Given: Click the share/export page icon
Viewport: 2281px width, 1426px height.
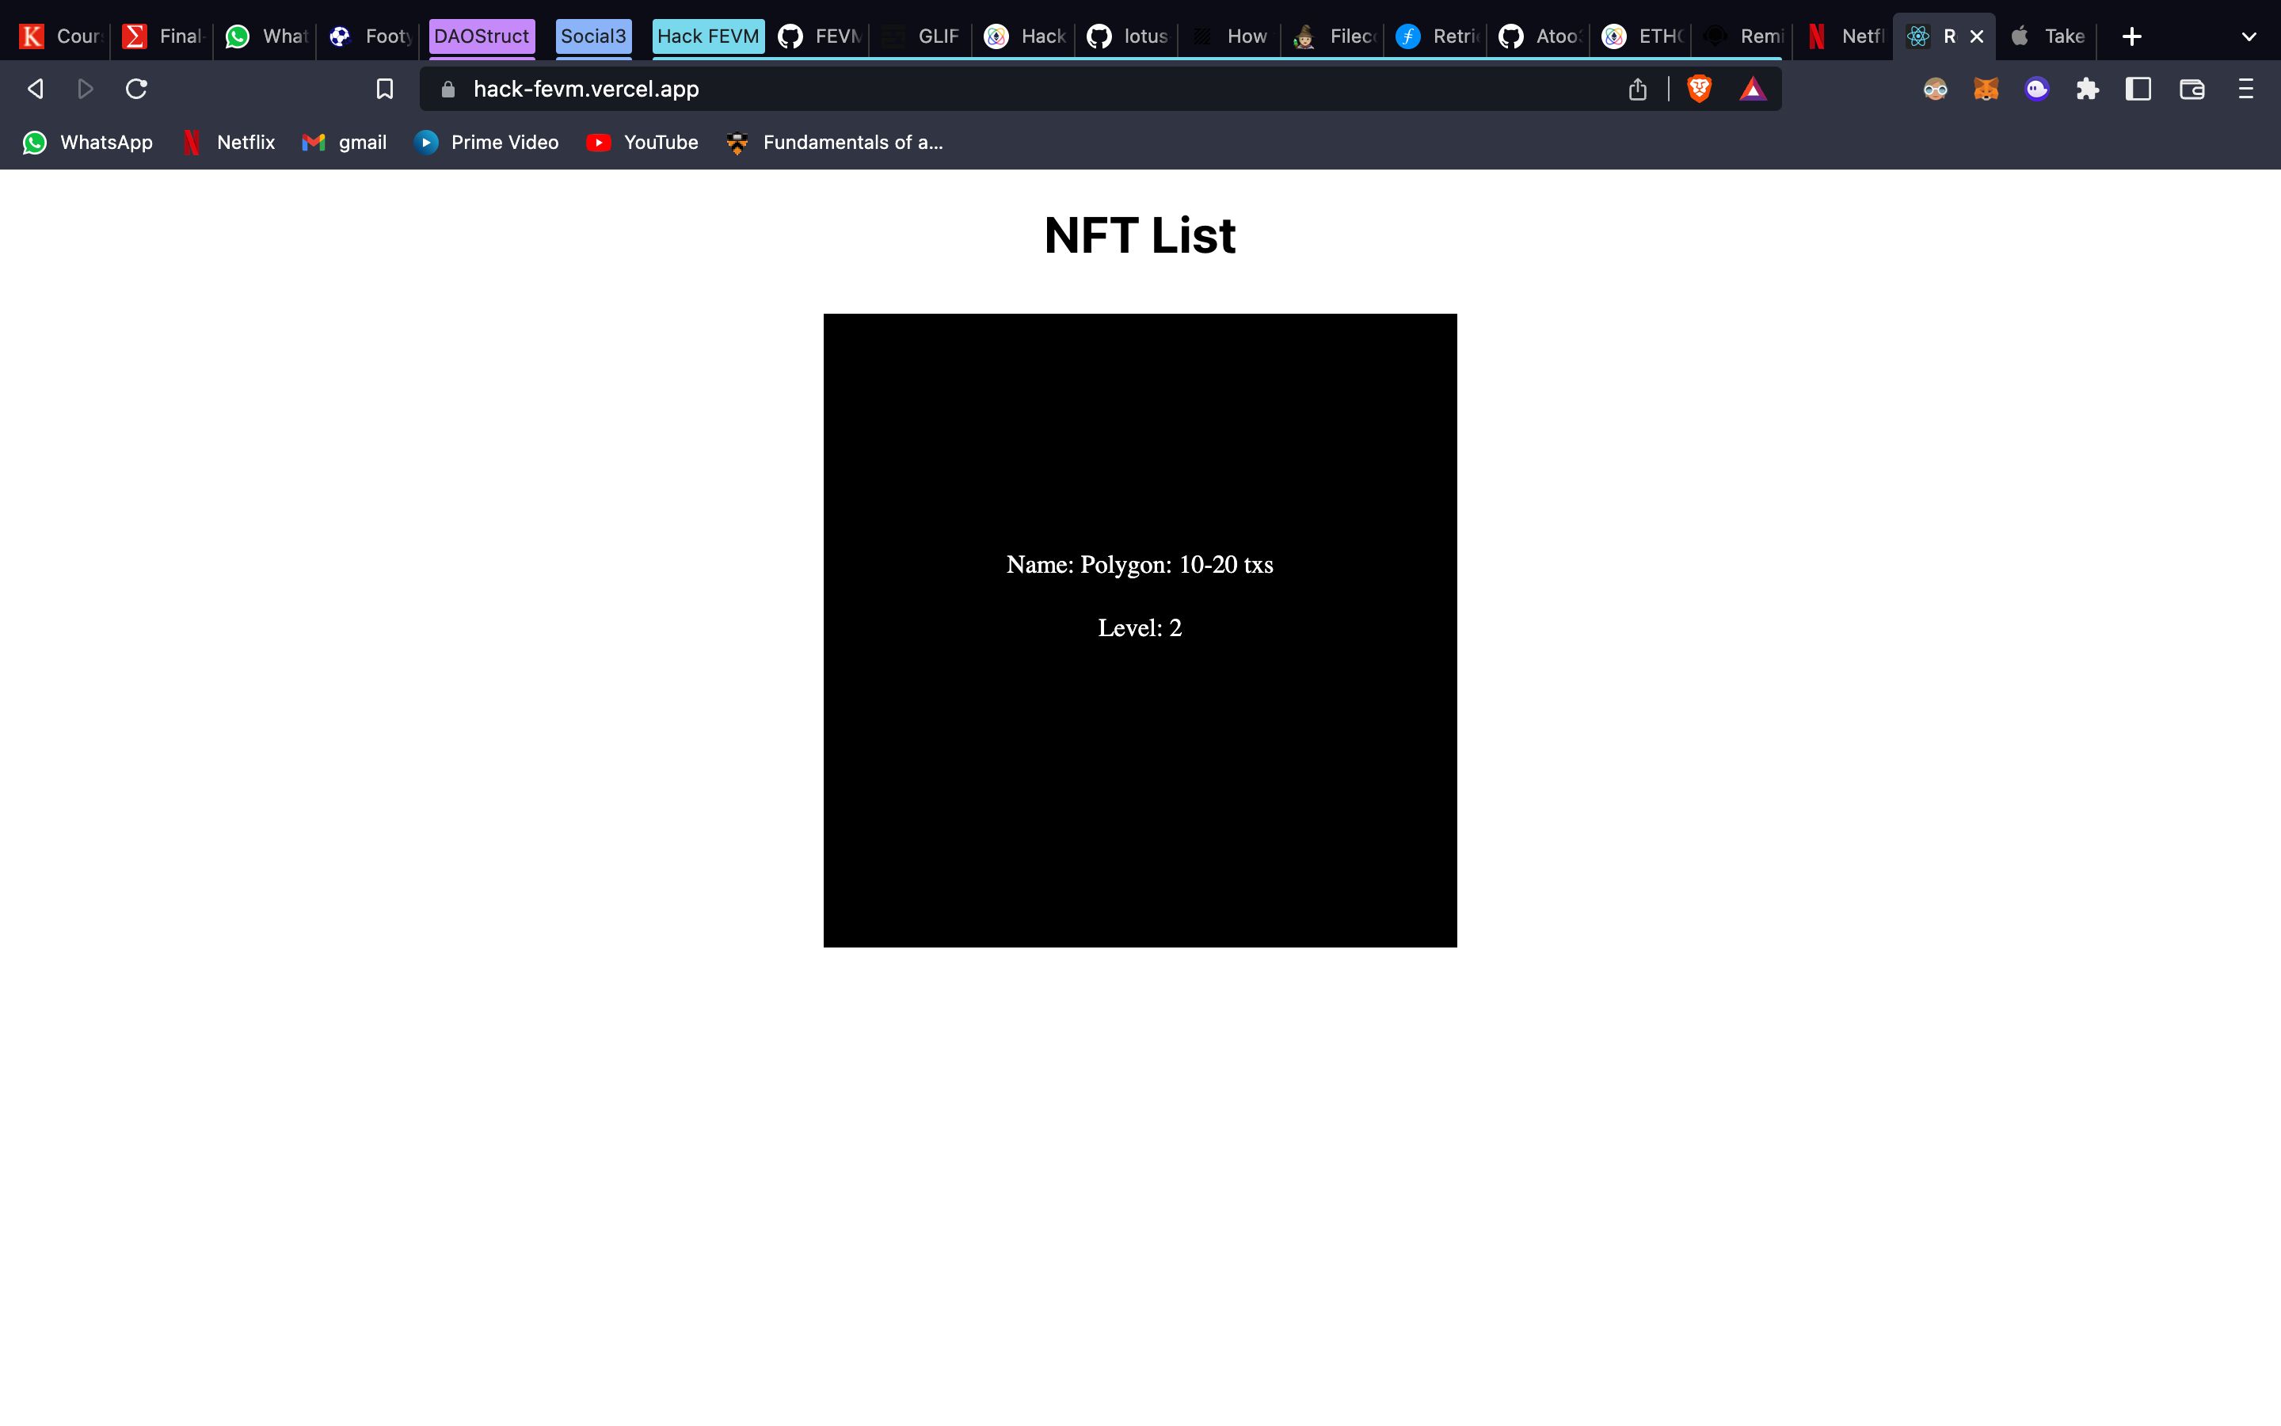Looking at the screenshot, I should point(1637,89).
